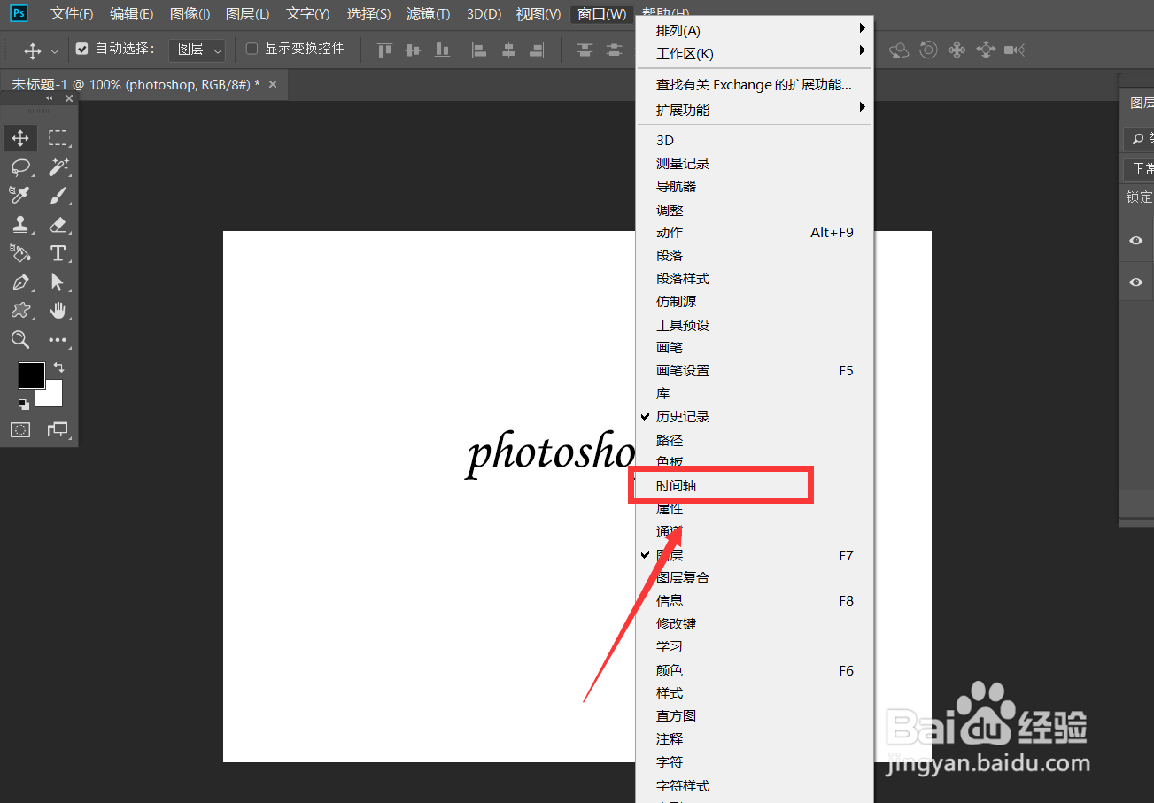Expand the 工作区(K) submenu

[755, 54]
